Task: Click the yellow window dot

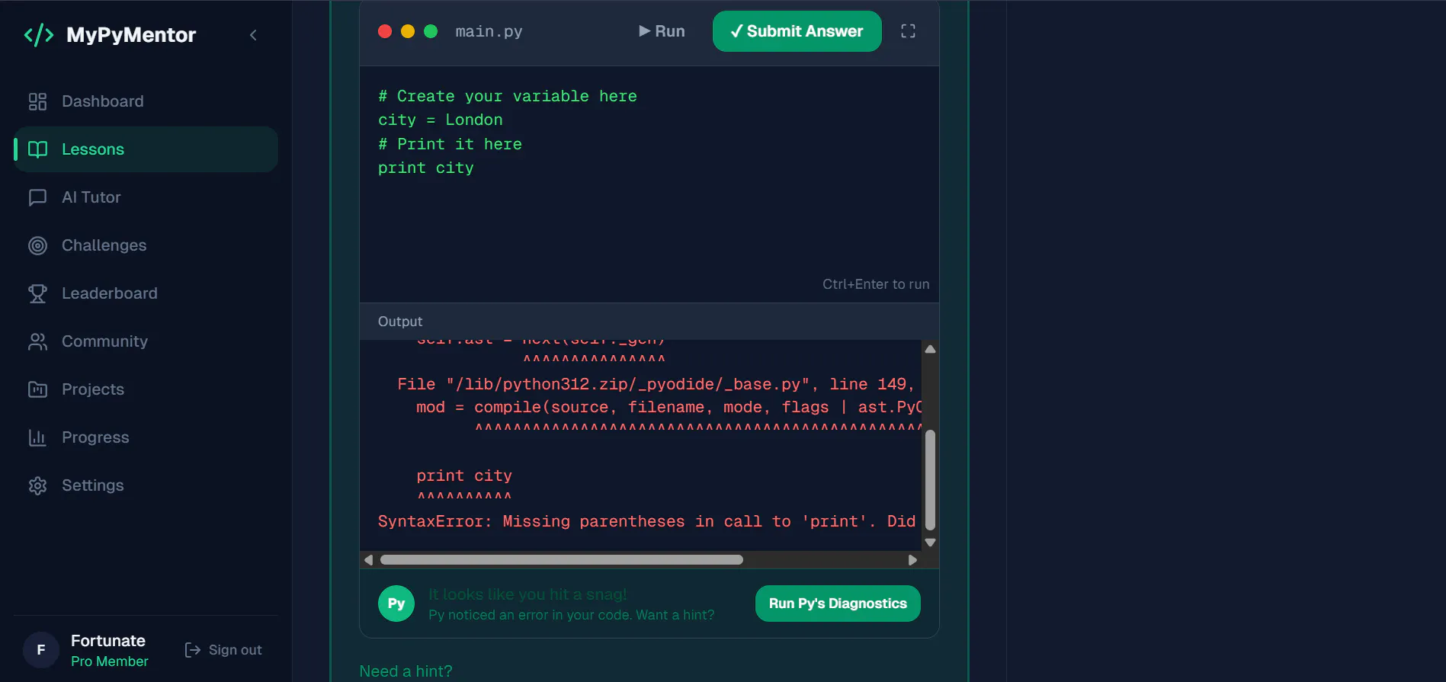Action: (408, 31)
